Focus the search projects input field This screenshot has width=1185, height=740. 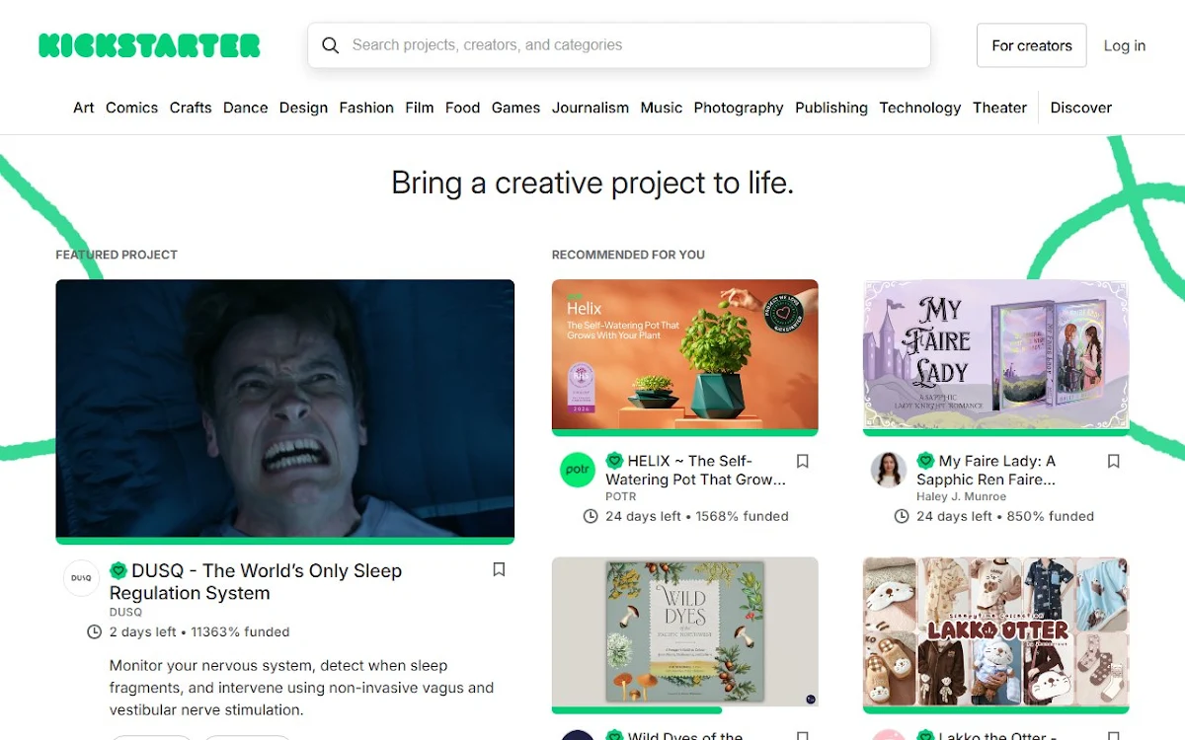(619, 45)
